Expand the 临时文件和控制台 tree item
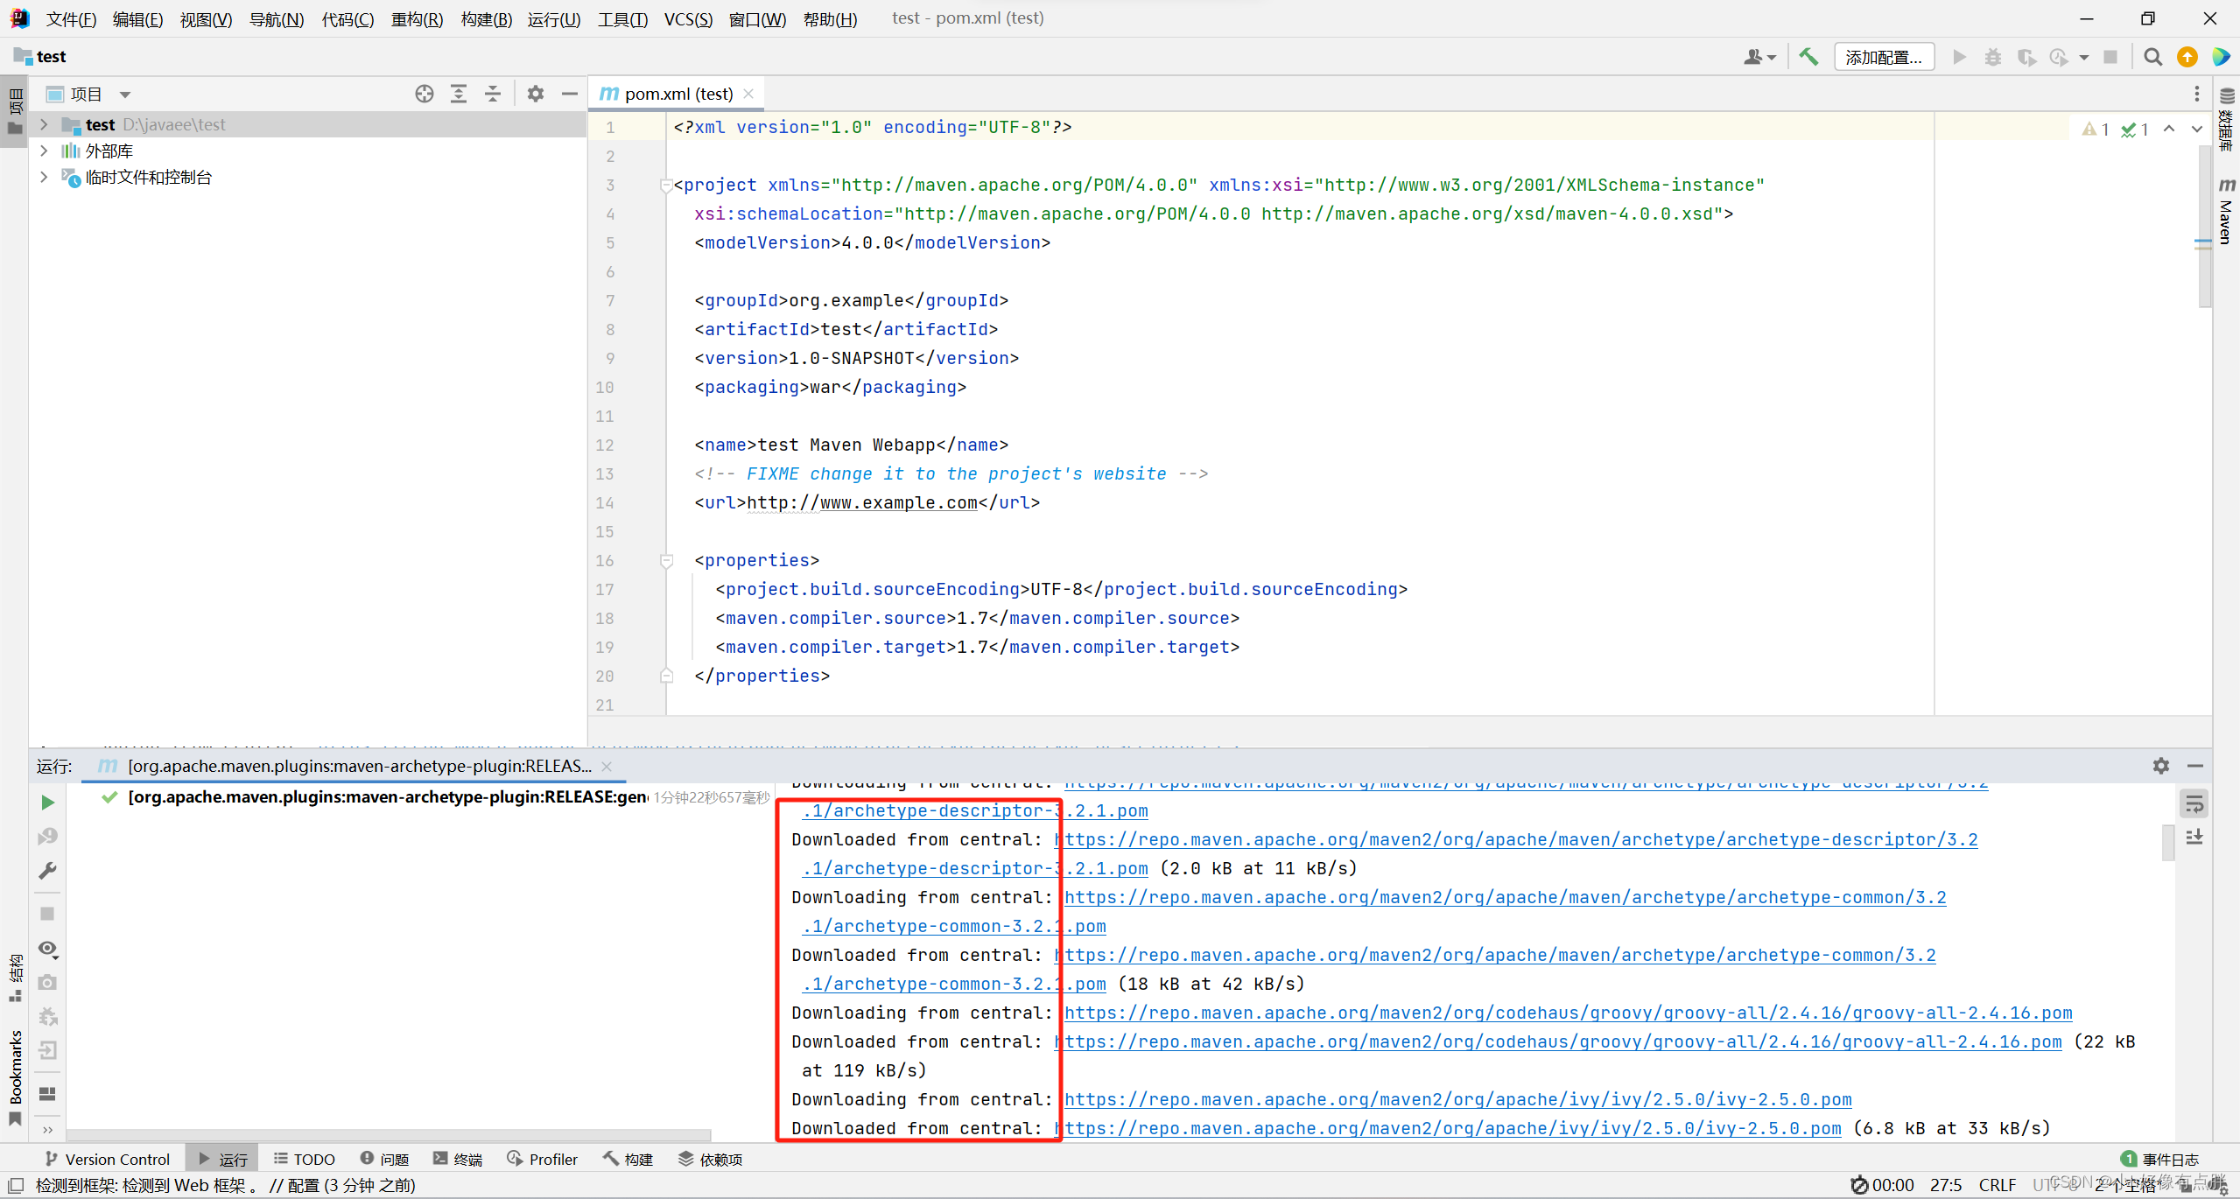 pos(45,177)
